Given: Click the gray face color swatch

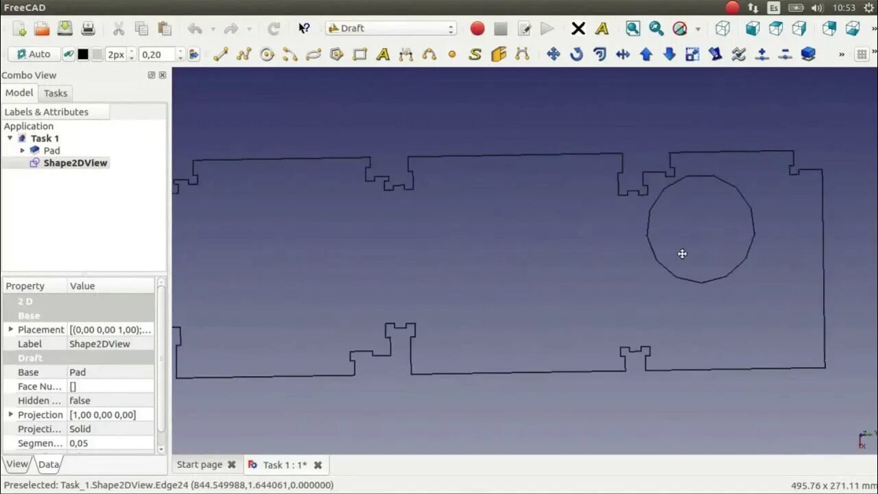Looking at the screenshot, I should tap(97, 54).
